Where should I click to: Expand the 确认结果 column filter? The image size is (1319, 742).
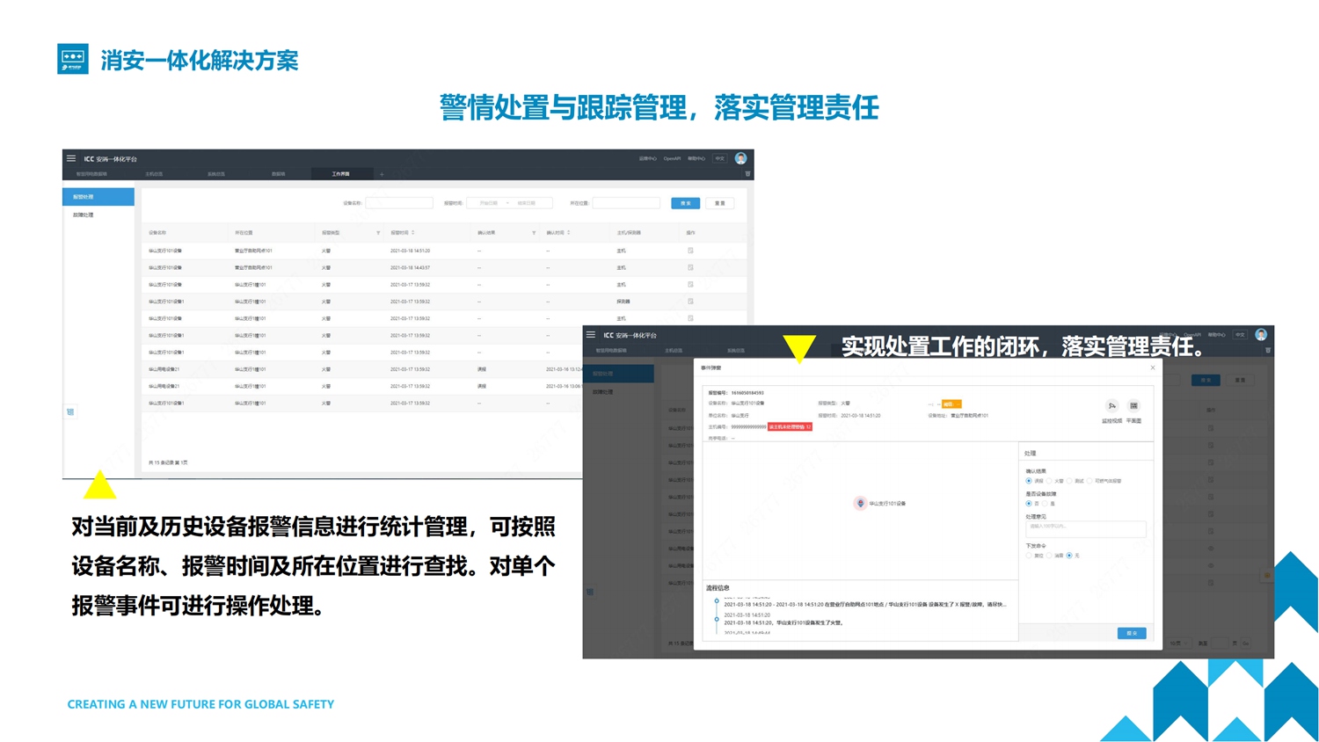tap(534, 233)
